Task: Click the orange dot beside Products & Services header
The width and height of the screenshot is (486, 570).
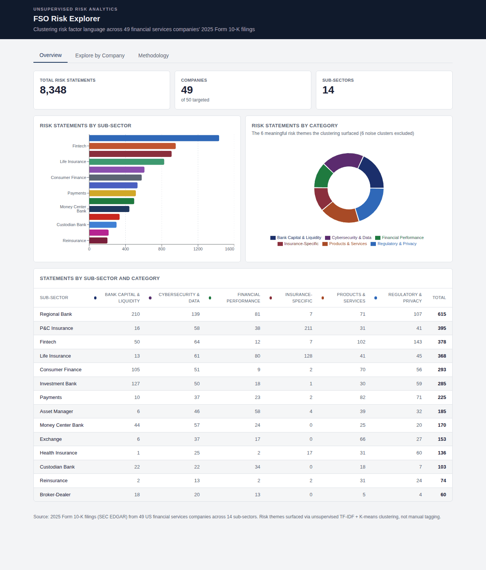Action: pyautogui.click(x=323, y=298)
